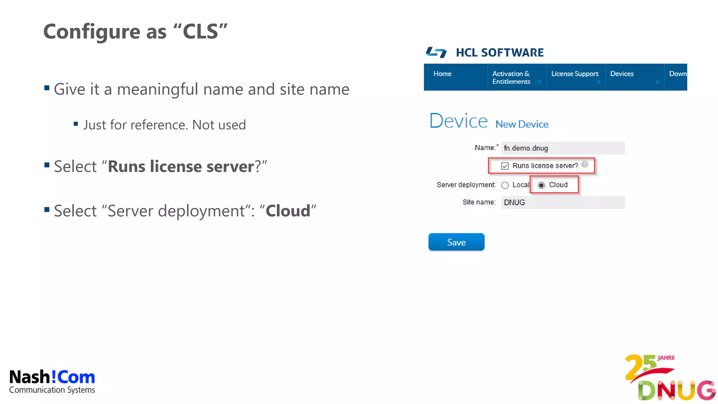
Task: Expand the Activation & Entitlements dropdown arrow
Action: (540, 82)
